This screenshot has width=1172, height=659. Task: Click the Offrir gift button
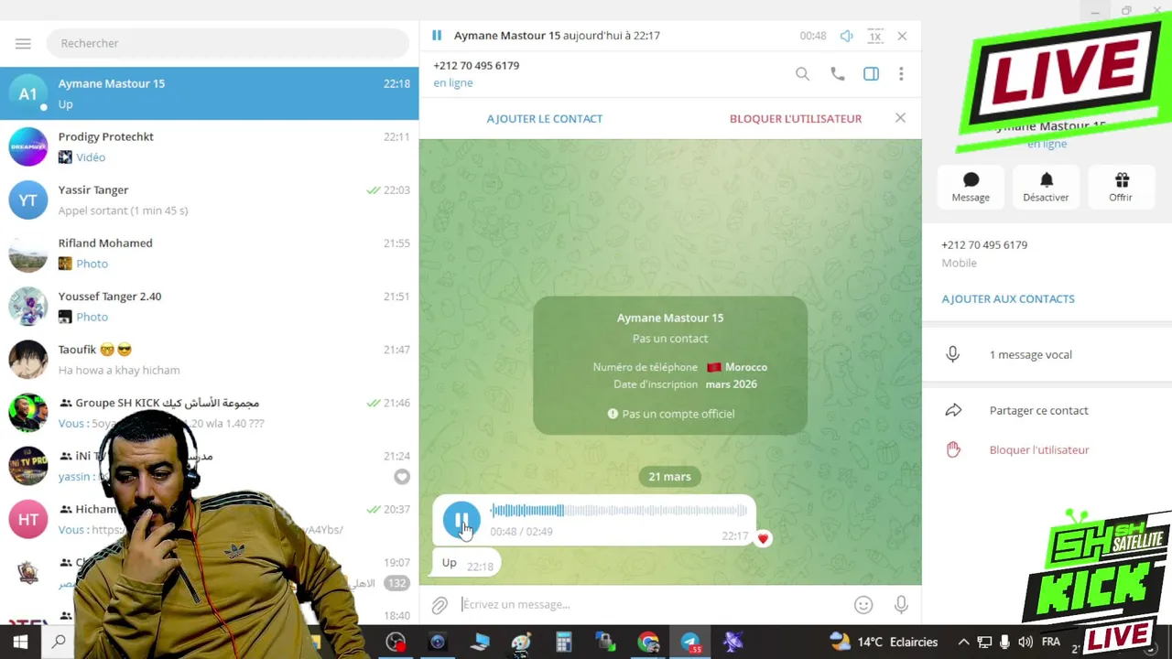coord(1121,187)
